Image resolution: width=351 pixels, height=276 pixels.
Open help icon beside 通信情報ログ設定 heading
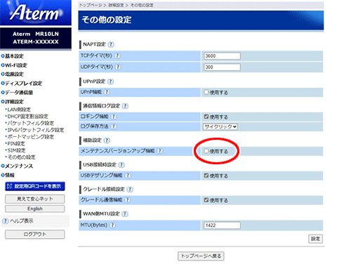coord(126,106)
